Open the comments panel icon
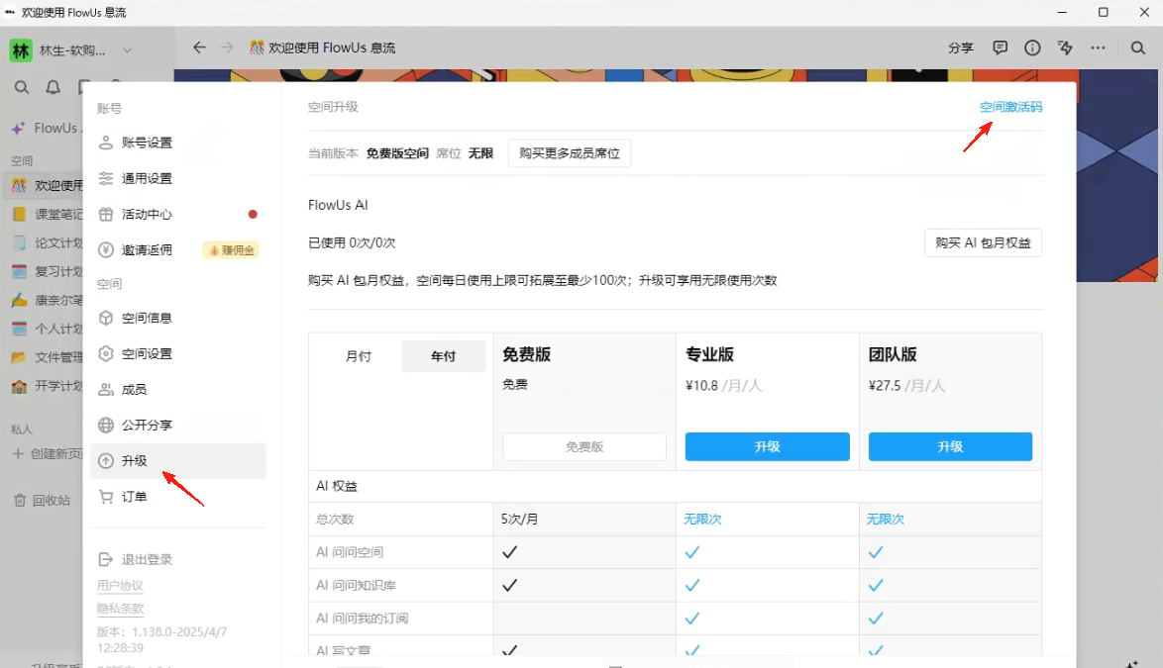Image resolution: width=1163 pixels, height=668 pixels. [x=1000, y=48]
